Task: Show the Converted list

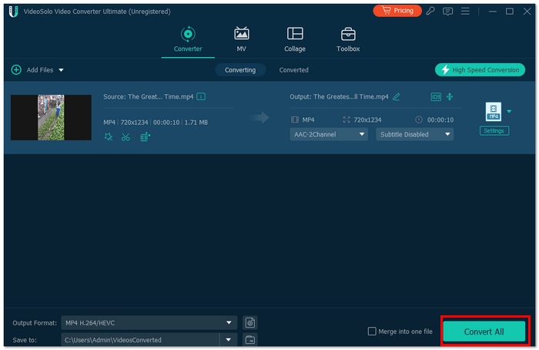Action: pos(293,69)
